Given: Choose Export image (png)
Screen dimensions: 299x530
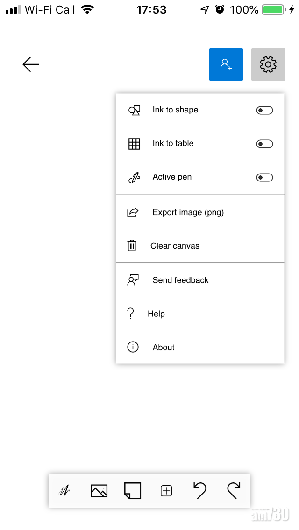Looking at the screenshot, I should [188, 213].
